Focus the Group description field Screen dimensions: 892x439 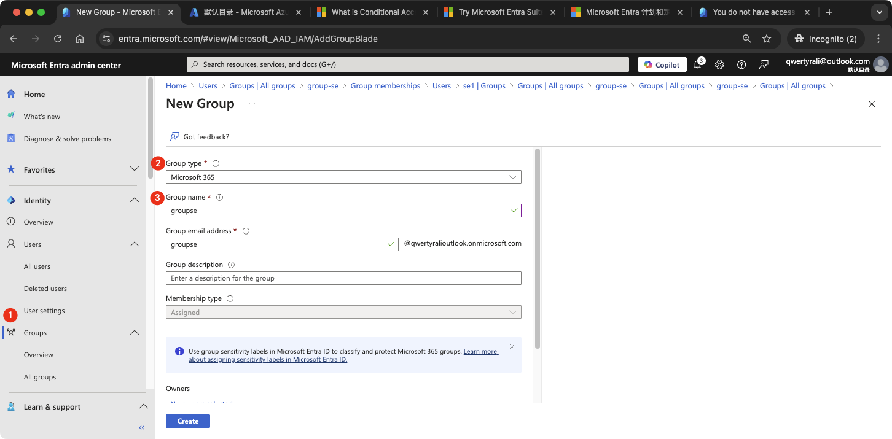pyautogui.click(x=343, y=278)
